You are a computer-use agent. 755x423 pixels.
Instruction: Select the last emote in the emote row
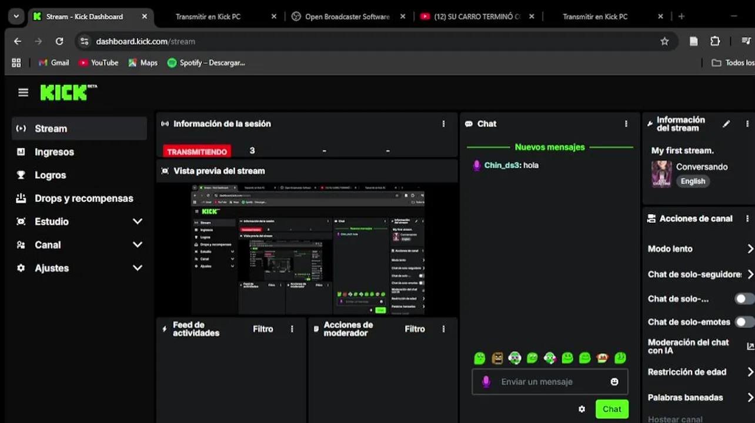tap(620, 358)
